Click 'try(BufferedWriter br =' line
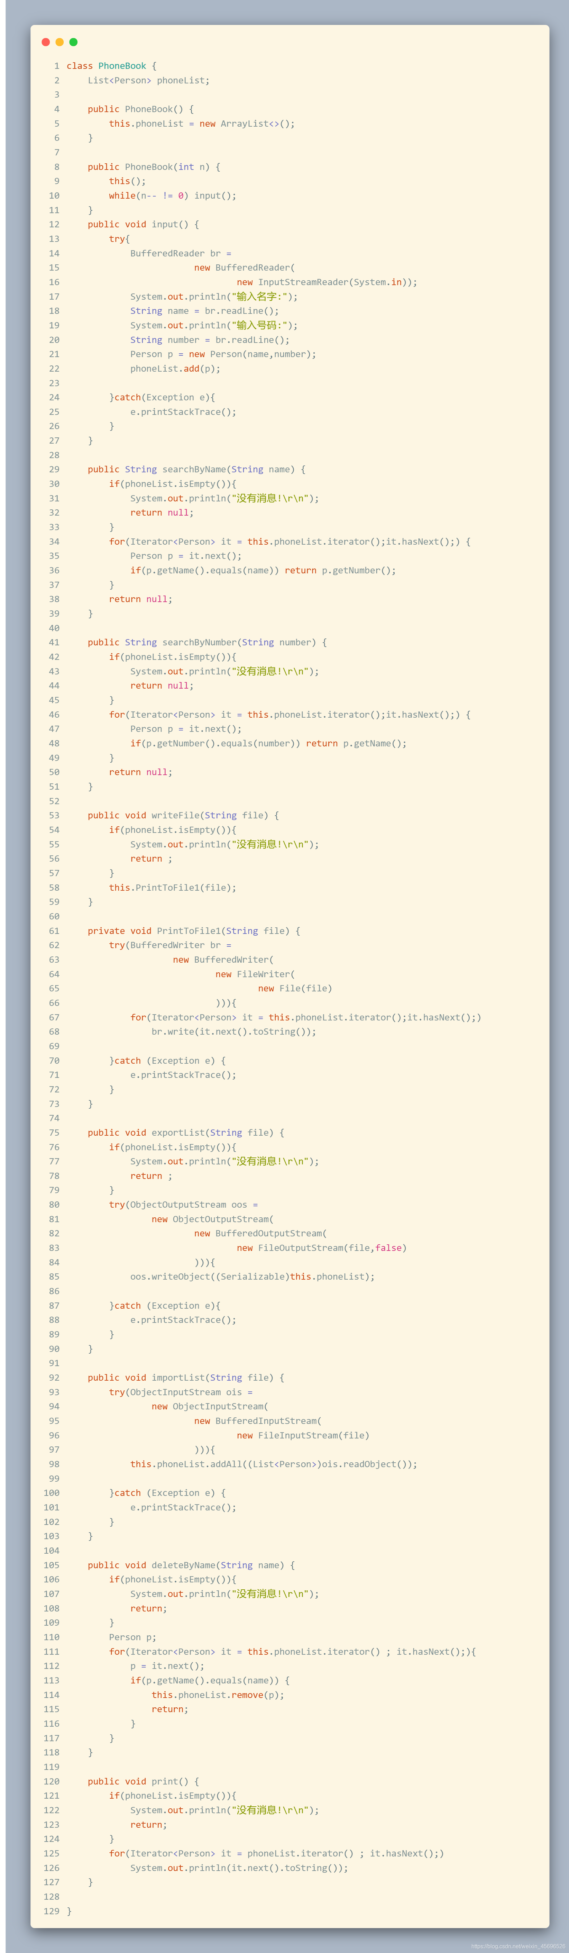Screen dimensions: 569x1953 coord(170,945)
